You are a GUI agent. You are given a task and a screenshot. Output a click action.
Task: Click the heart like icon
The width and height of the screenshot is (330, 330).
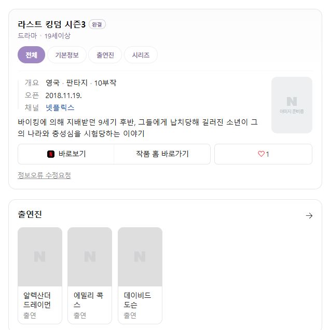coord(261,154)
